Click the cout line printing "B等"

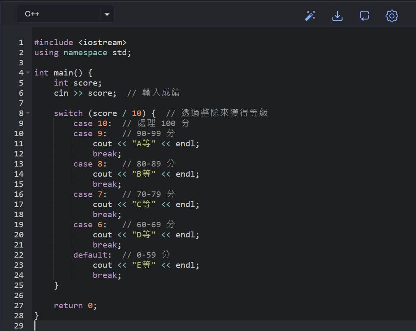[146, 174]
